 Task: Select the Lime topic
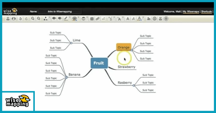[76, 40]
